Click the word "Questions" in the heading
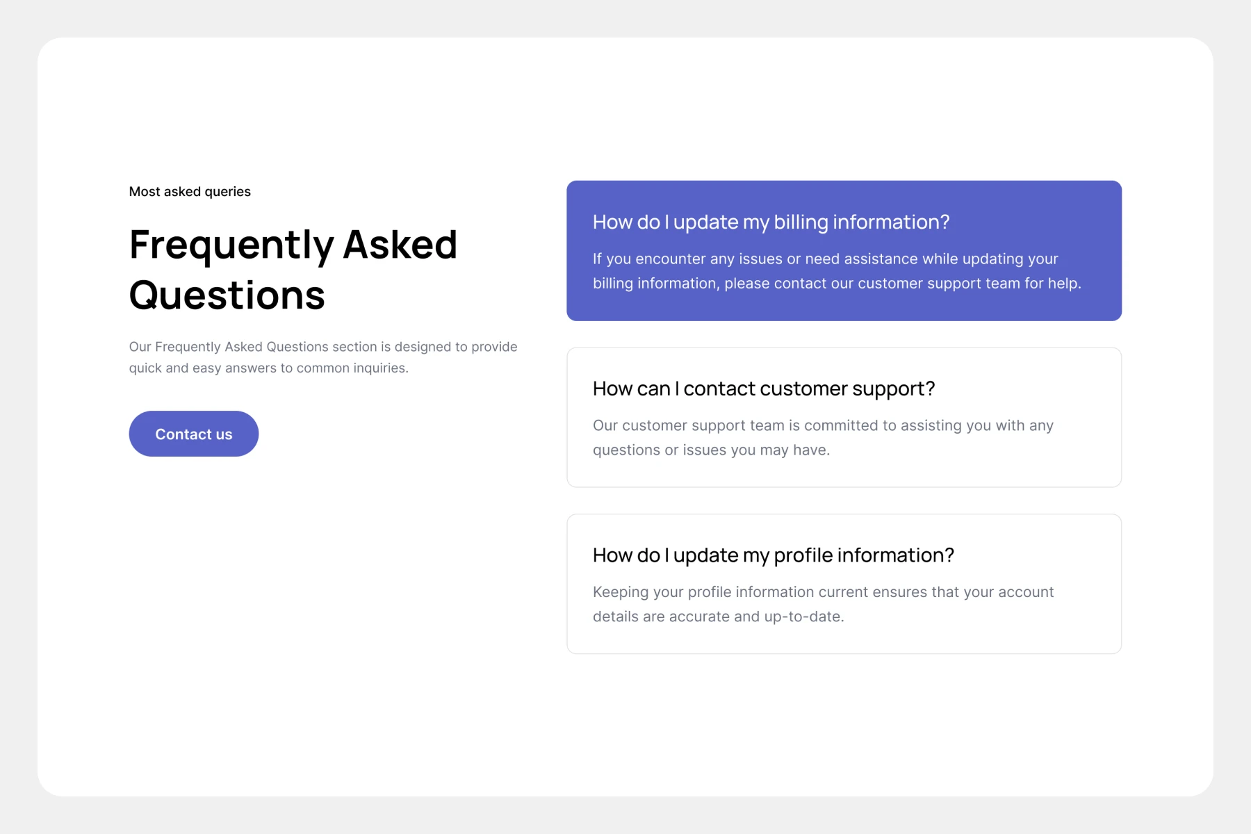This screenshot has width=1251, height=834. pos(227,295)
